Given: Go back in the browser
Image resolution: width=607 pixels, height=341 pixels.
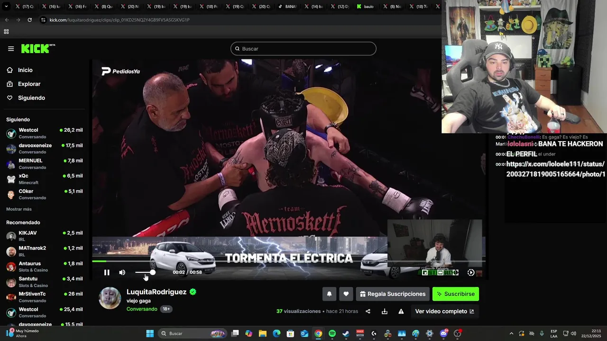Looking at the screenshot, I should coord(7,20).
